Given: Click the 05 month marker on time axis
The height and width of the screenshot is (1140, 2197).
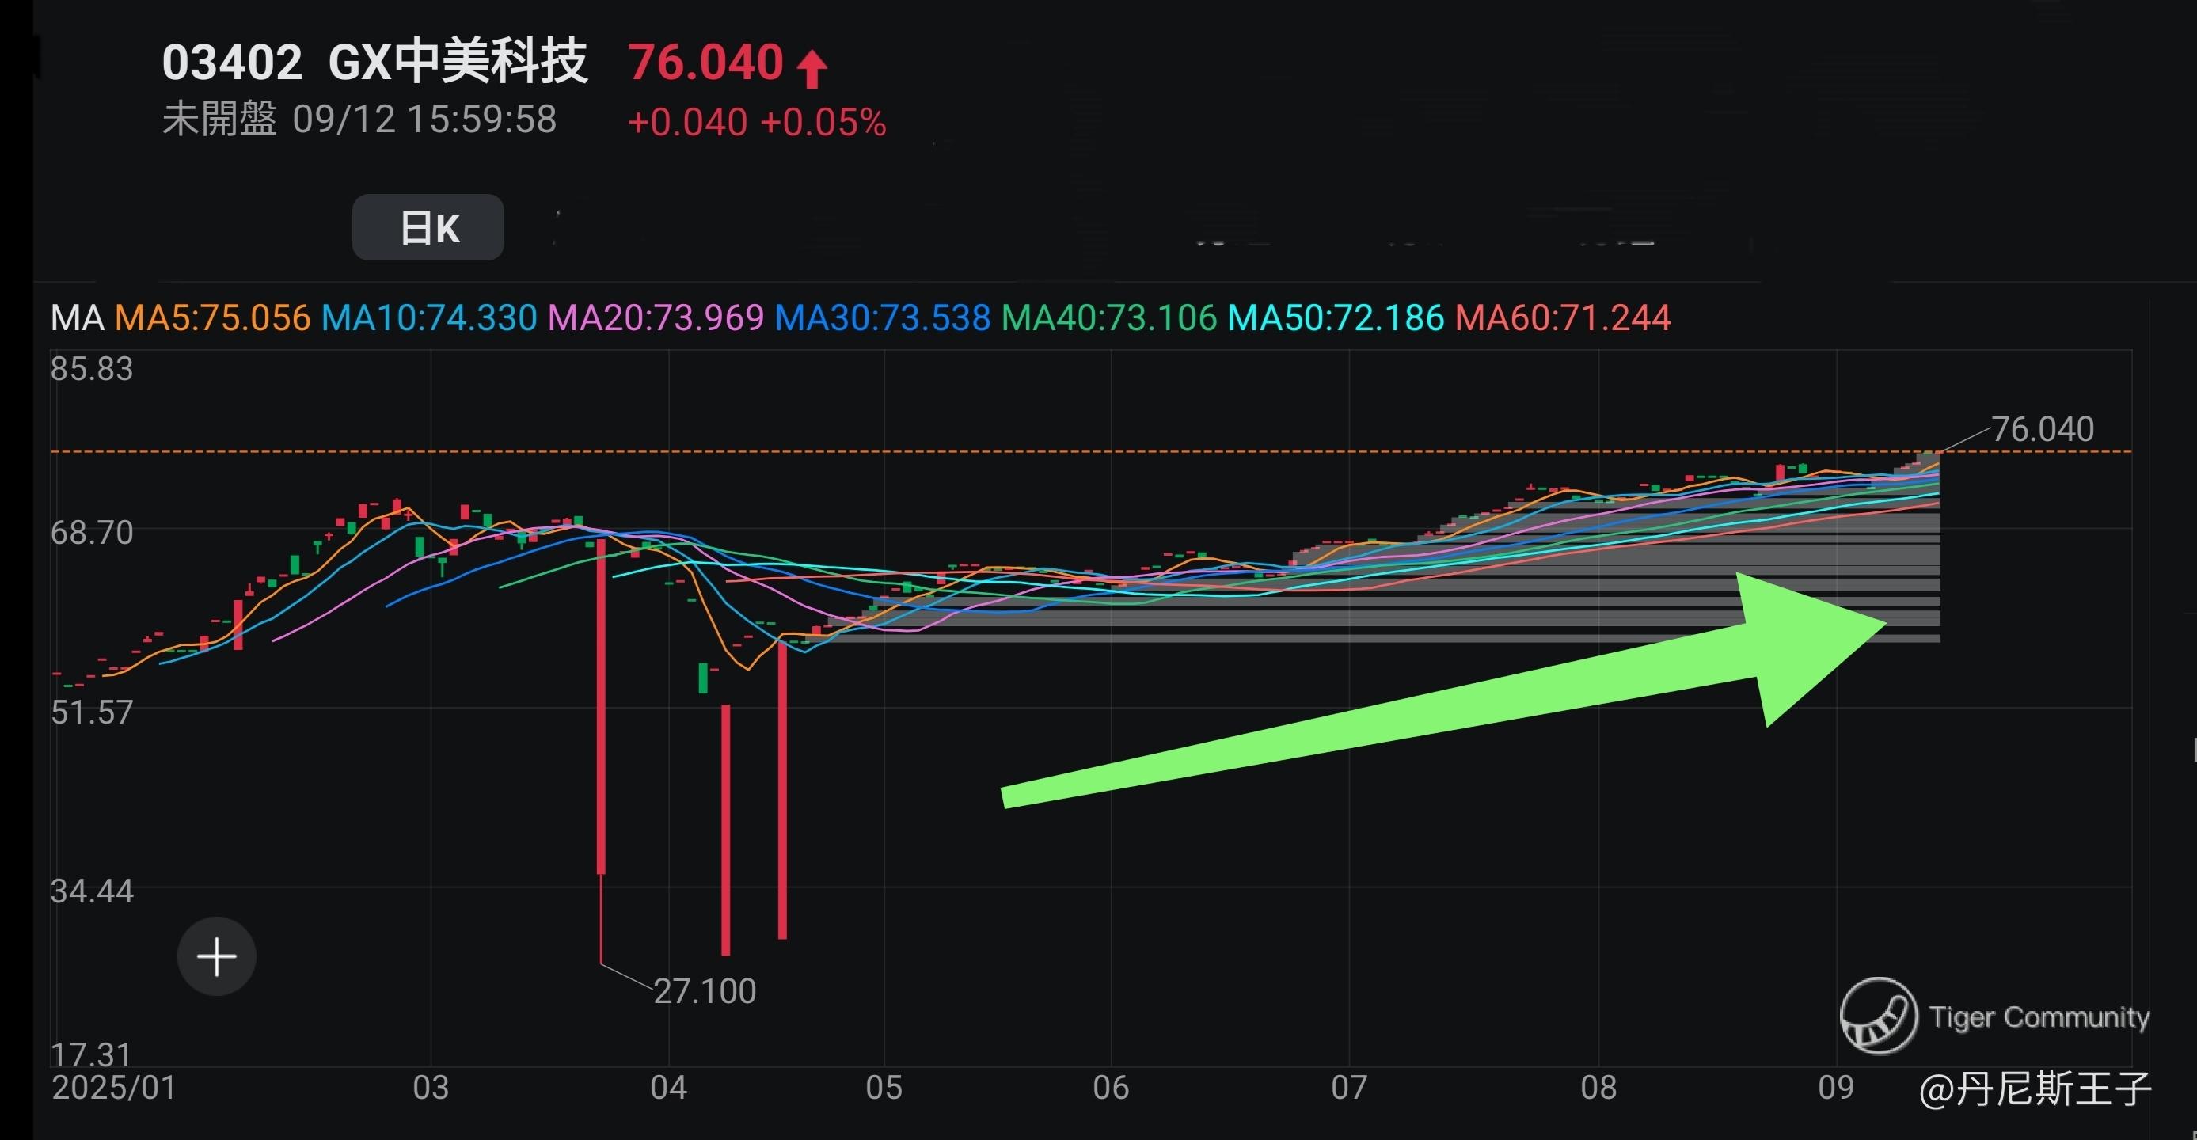Looking at the screenshot, I should point(884,1088).
